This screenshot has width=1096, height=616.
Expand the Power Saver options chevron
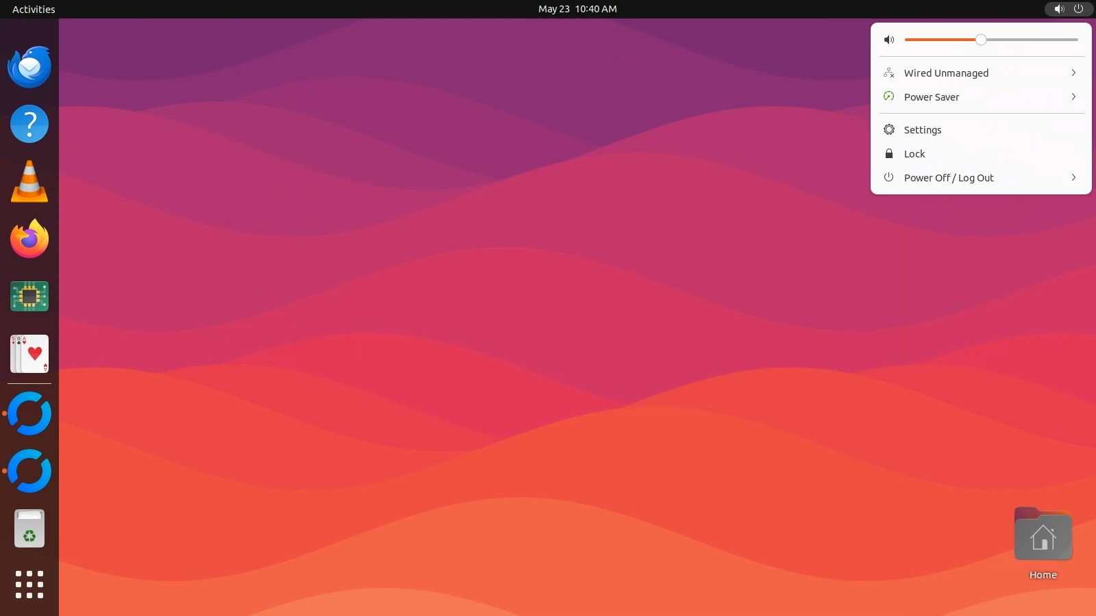[x=1073, y=97]
